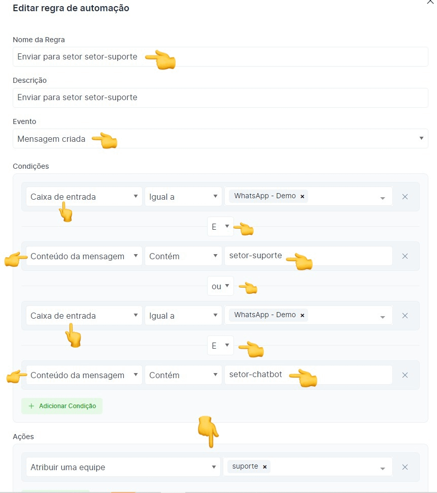Expand the Atribuir uma equipe action dropdown
This screenshot has width=437, height=493.
123,467
